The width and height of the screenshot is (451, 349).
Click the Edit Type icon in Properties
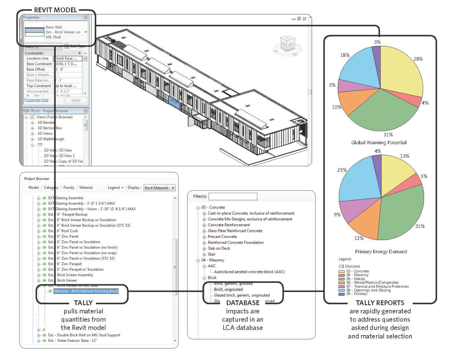pyautogui.click(x=67, y=46)
